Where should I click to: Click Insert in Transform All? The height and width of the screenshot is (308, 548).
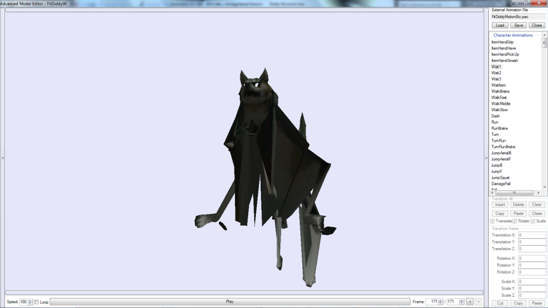(x=500, y=205)
